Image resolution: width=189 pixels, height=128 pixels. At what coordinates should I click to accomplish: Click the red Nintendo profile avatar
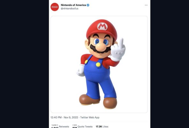55,7
